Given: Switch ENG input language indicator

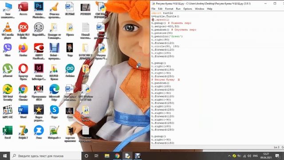Looking at the screenshot, I should point(256,156).
